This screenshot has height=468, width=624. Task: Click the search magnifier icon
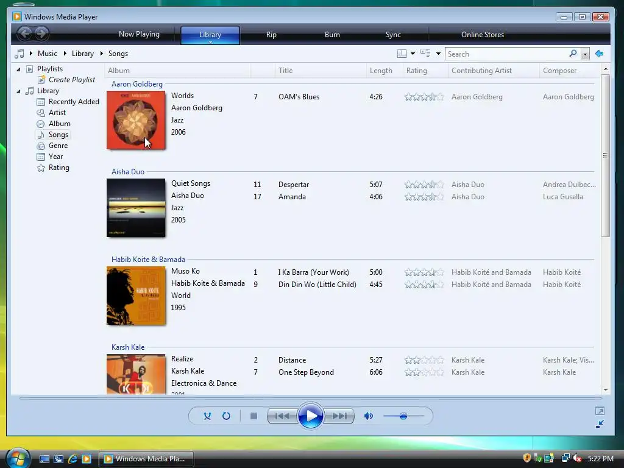[x=573, y=54]
